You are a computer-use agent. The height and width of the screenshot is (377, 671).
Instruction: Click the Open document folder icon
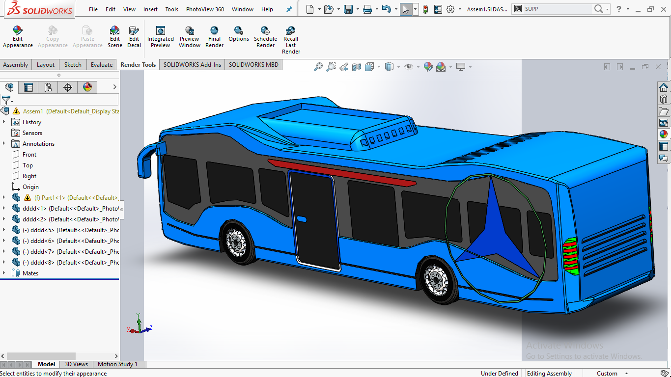329,9
